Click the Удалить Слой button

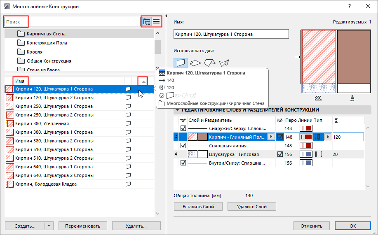point(252,207)
